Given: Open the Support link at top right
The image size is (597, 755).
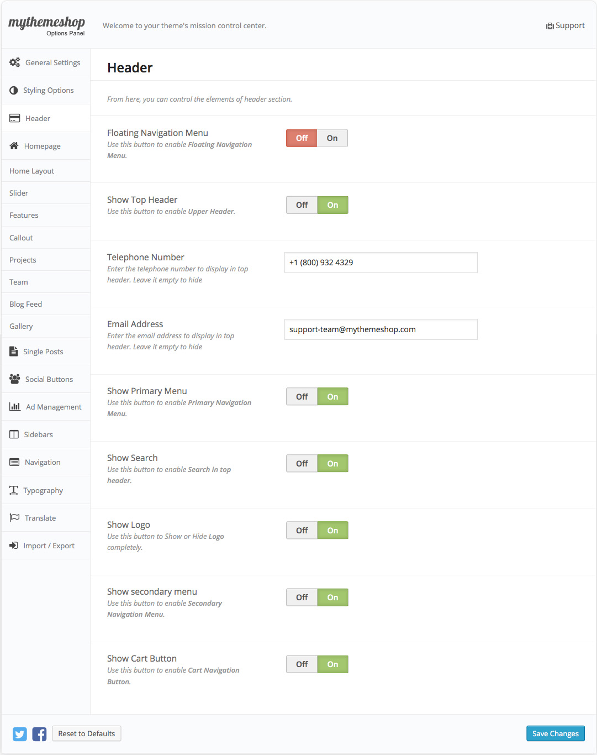Looking at the screenshot, I should pyautogui.click(x=565, y=25).
